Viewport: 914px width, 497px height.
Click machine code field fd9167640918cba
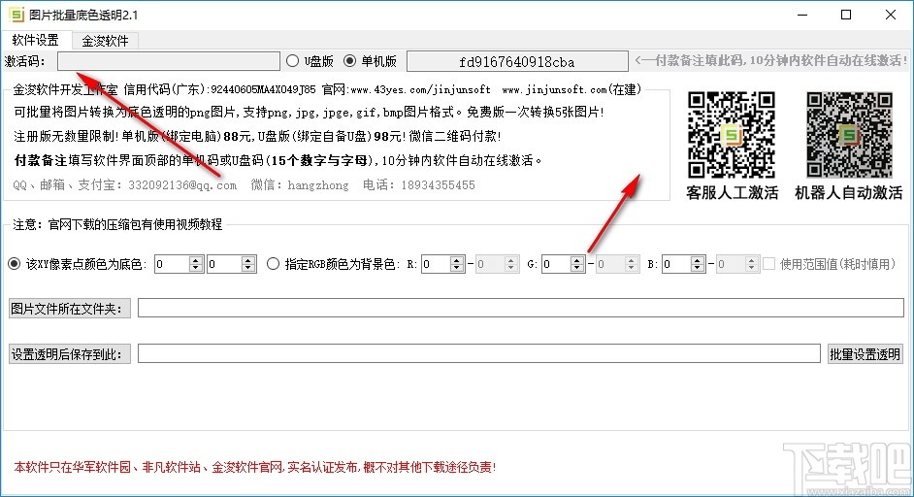tap(517, 61)
